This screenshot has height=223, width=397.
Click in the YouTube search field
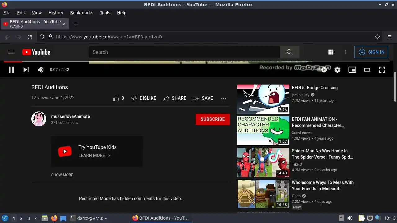[x=184, y=52]
